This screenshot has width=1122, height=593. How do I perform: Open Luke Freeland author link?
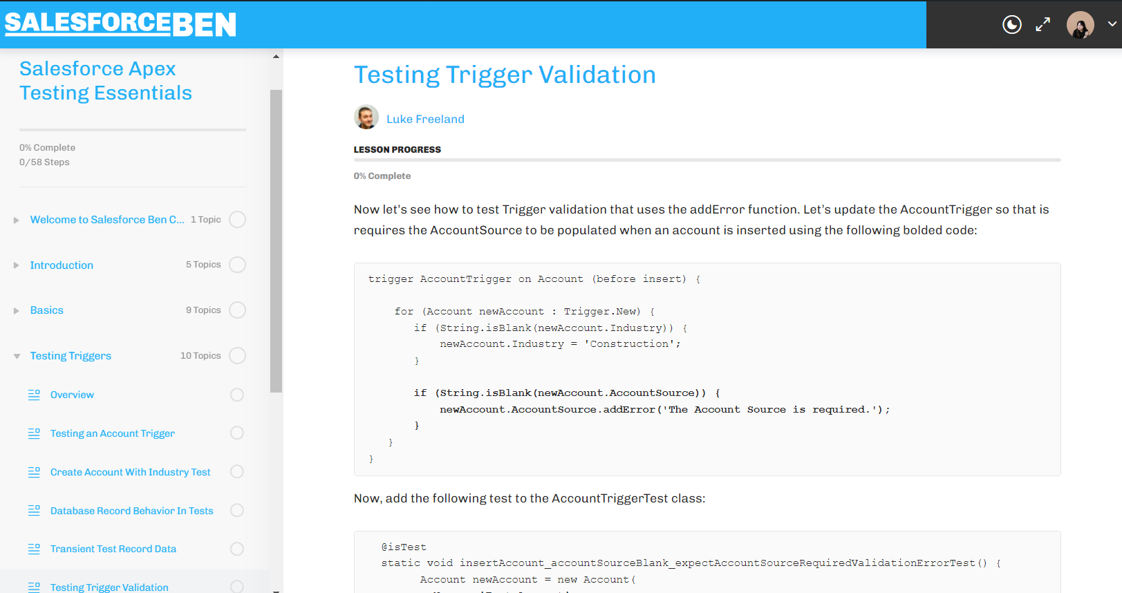click(425, 119)
